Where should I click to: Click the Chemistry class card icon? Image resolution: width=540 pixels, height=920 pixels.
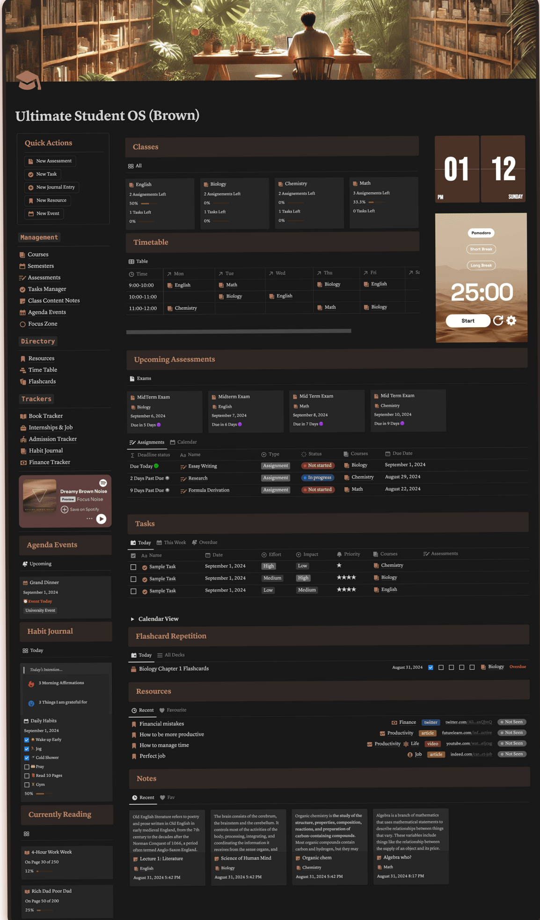[280, 184]
